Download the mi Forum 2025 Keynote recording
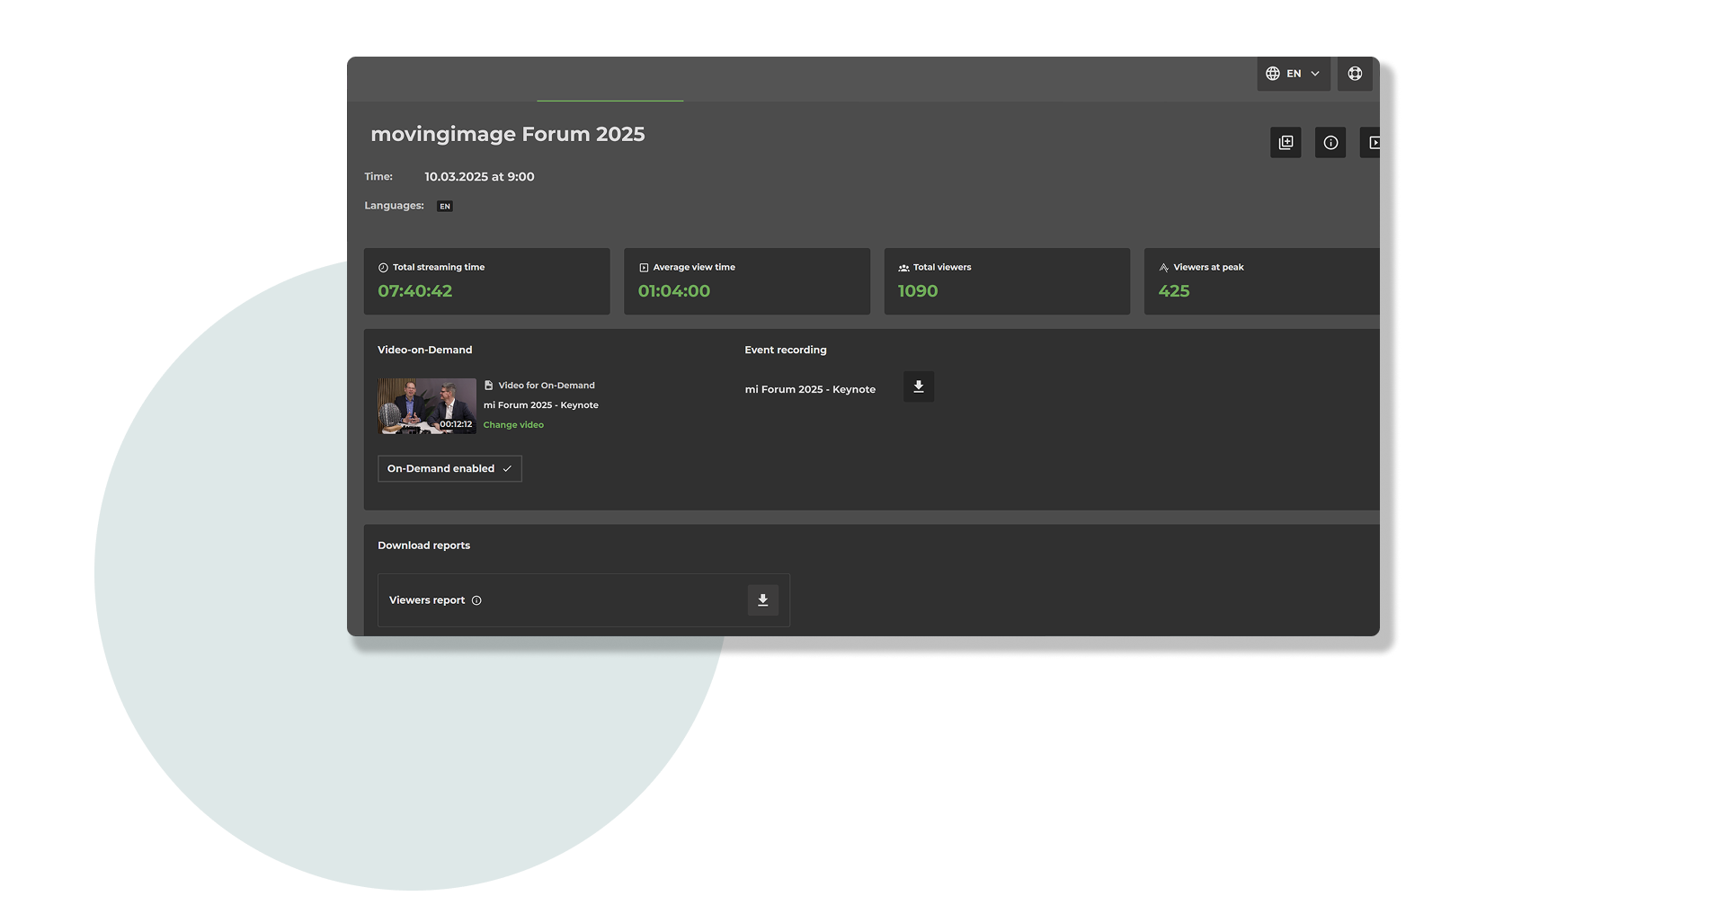1726x905 pixels. point(919,386)
